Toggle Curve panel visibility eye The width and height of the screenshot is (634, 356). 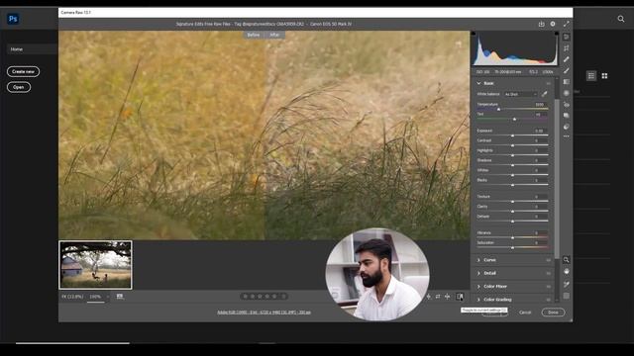pos(548,260)
